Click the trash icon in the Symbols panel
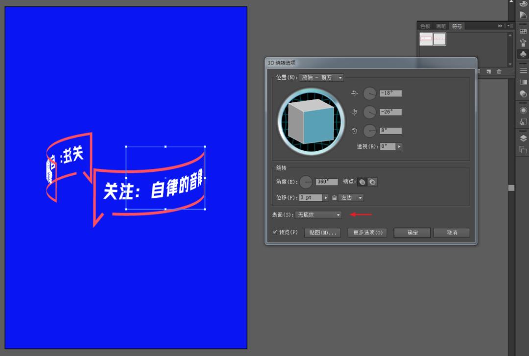529x356 pixels. coord(499,71)
